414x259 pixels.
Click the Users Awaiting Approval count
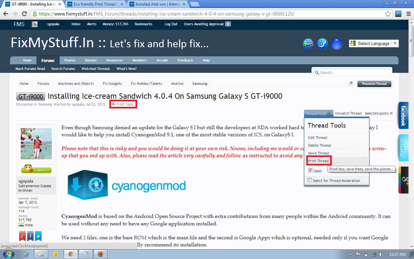(x=228, y=24)
